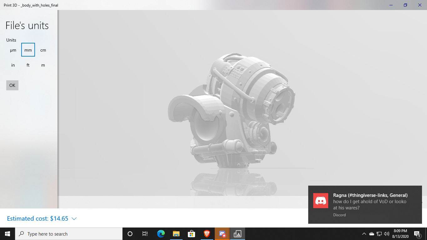Select the cm units option
The width and height of the screenshot is (427, 240).
click(x=43, y=50)
